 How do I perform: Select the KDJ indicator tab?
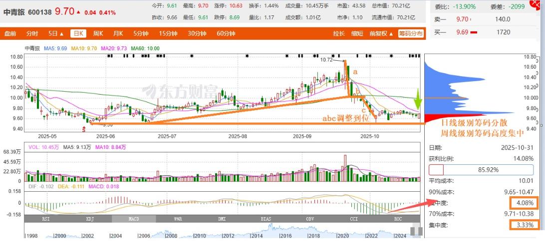[90, 219]
